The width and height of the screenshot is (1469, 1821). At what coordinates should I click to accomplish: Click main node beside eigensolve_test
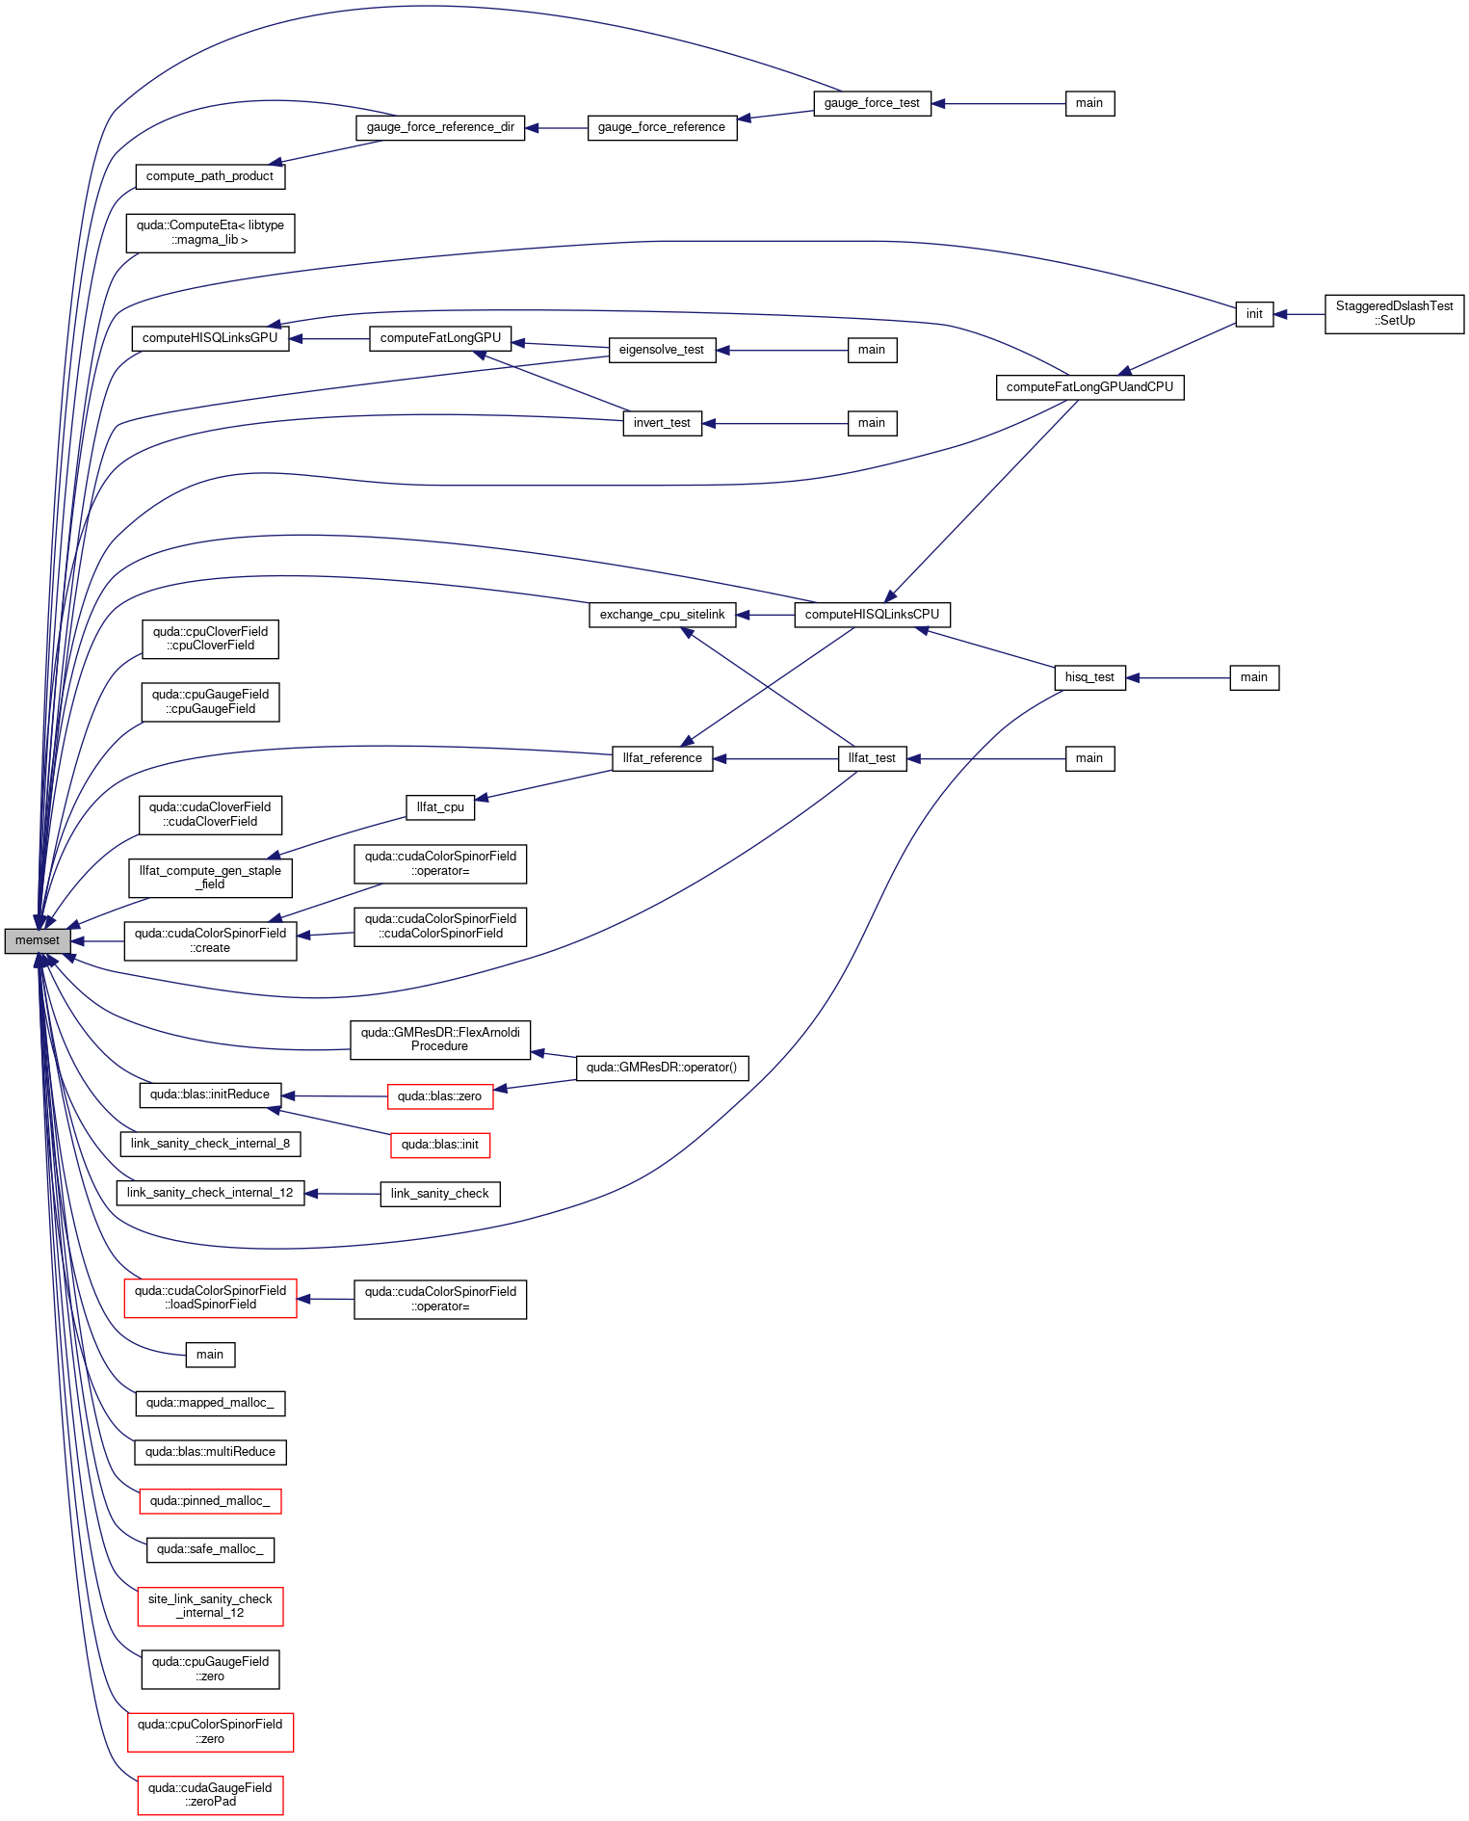(872, 351)
